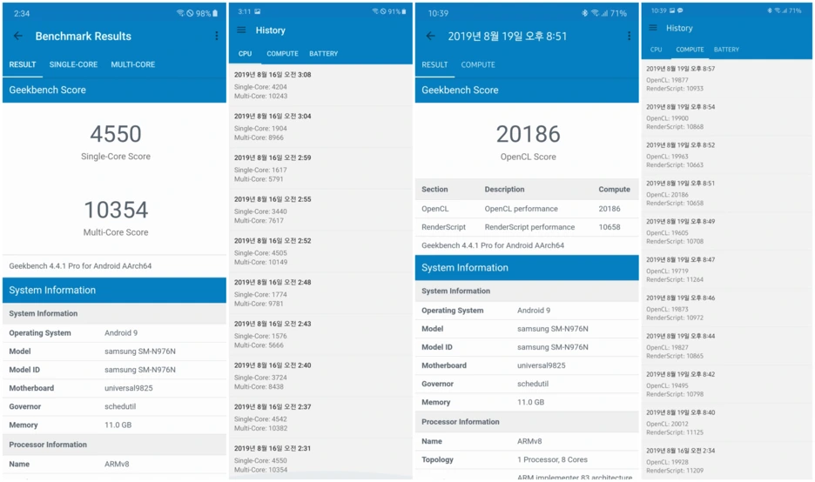This screenshot has height=482, width=815.
Task: Tap the 20186 OpenCL Score value
Action: [x=528, y=134]
